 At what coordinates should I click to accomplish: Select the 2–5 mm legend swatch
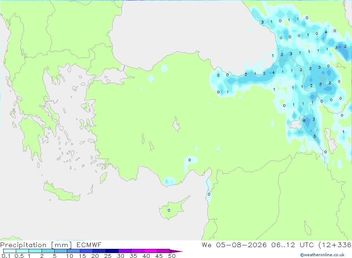tap(48, 251)
